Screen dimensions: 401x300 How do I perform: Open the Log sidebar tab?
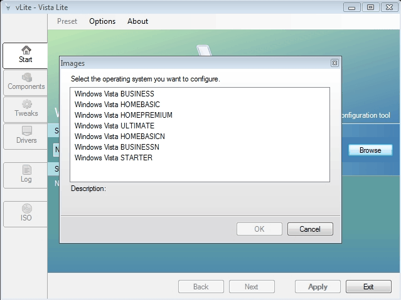pos(26,175)
